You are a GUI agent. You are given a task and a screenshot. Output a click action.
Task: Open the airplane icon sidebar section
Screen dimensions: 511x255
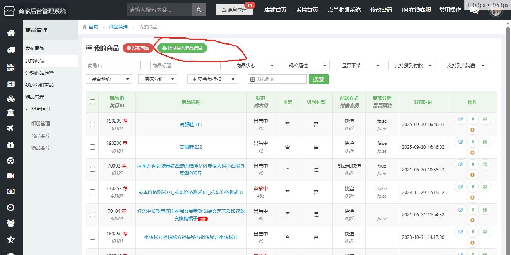[11, 128]
